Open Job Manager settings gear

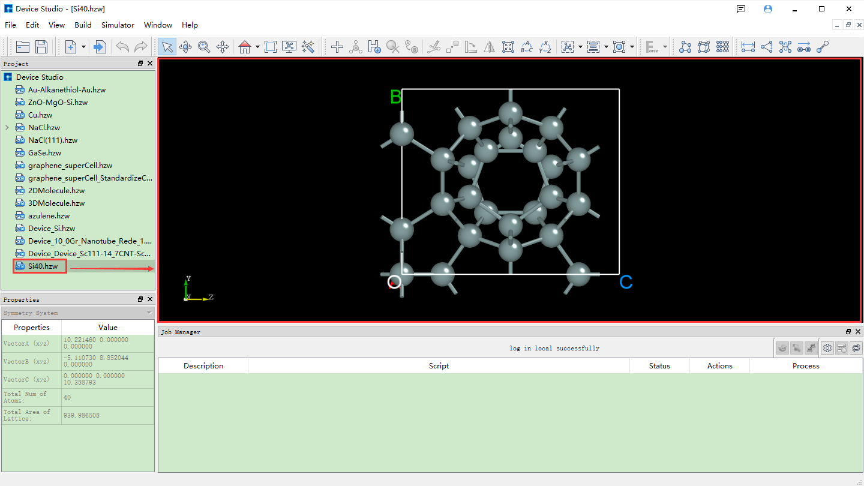pyautogui.click(x=827, y=348)
